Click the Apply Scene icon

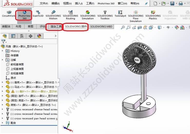182,28
